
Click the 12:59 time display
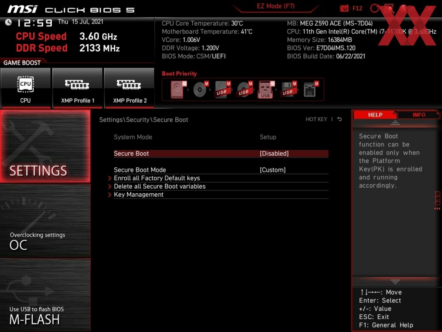point(34,23)
